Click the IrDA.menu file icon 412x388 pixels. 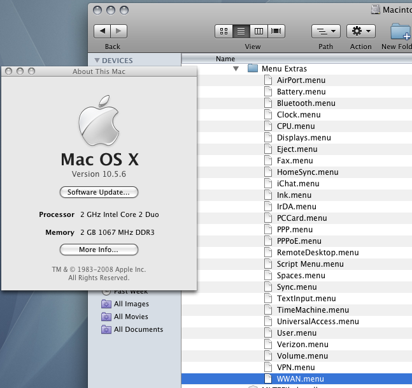(268, 207)
